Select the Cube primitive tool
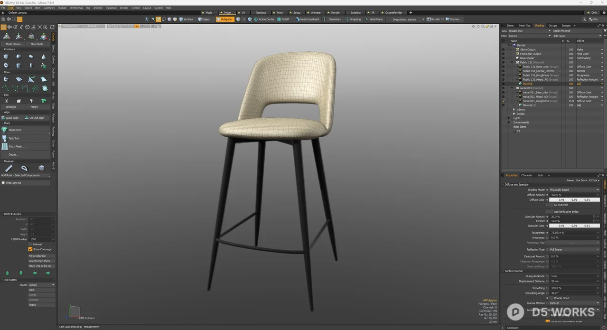This screenshot has height=330, width=607. [6, 57]
